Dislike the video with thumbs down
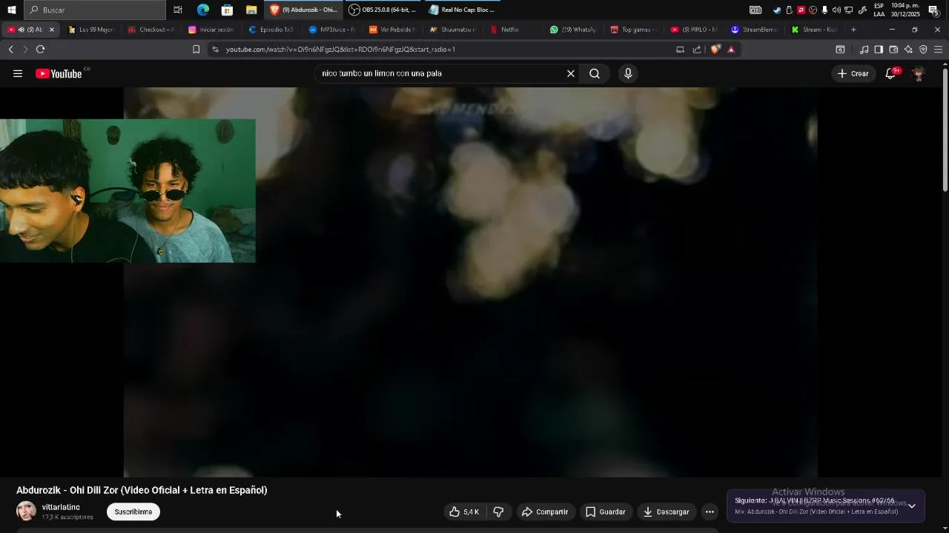 coord(499,512)
